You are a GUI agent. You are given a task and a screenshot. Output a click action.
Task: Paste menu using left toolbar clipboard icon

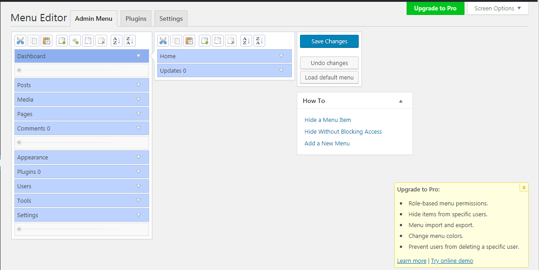pos(47,41)
